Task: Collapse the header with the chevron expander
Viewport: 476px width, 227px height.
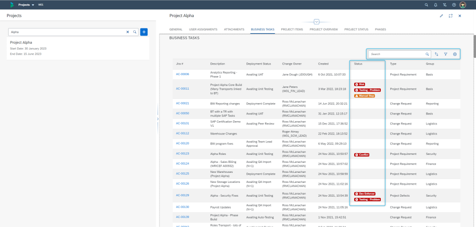Action: click(317, 22)
